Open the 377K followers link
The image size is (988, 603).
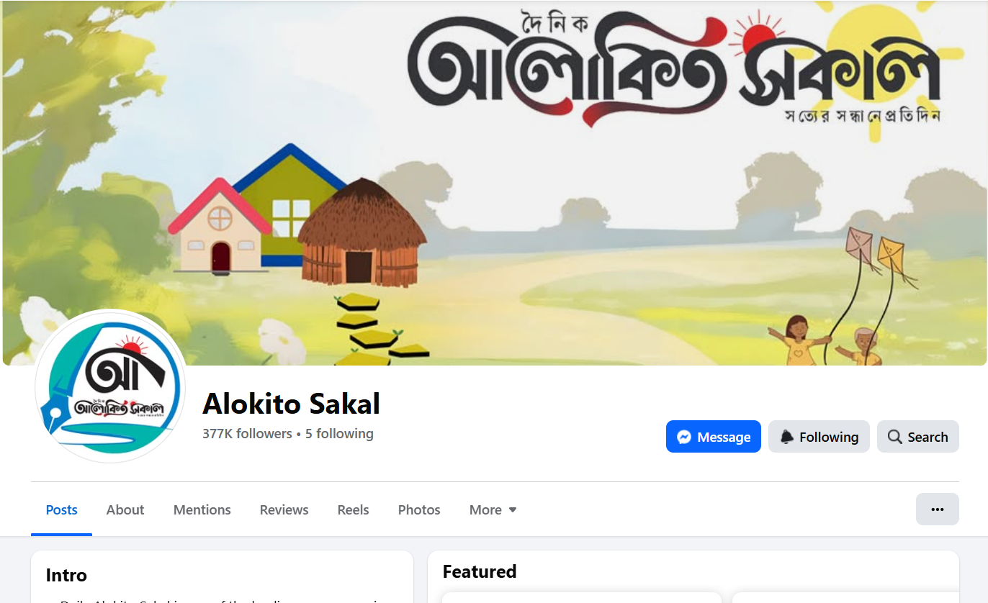click(247, 434)
